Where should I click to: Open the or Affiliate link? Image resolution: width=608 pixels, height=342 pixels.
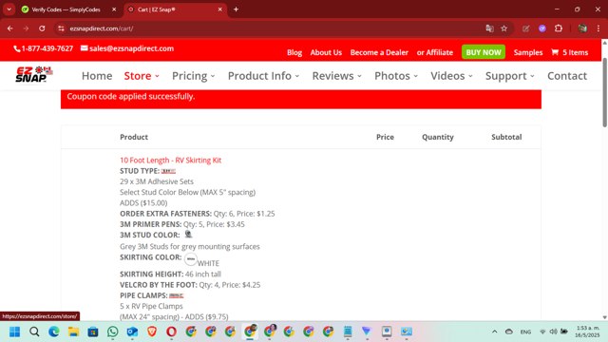click(x=435, y=52)
